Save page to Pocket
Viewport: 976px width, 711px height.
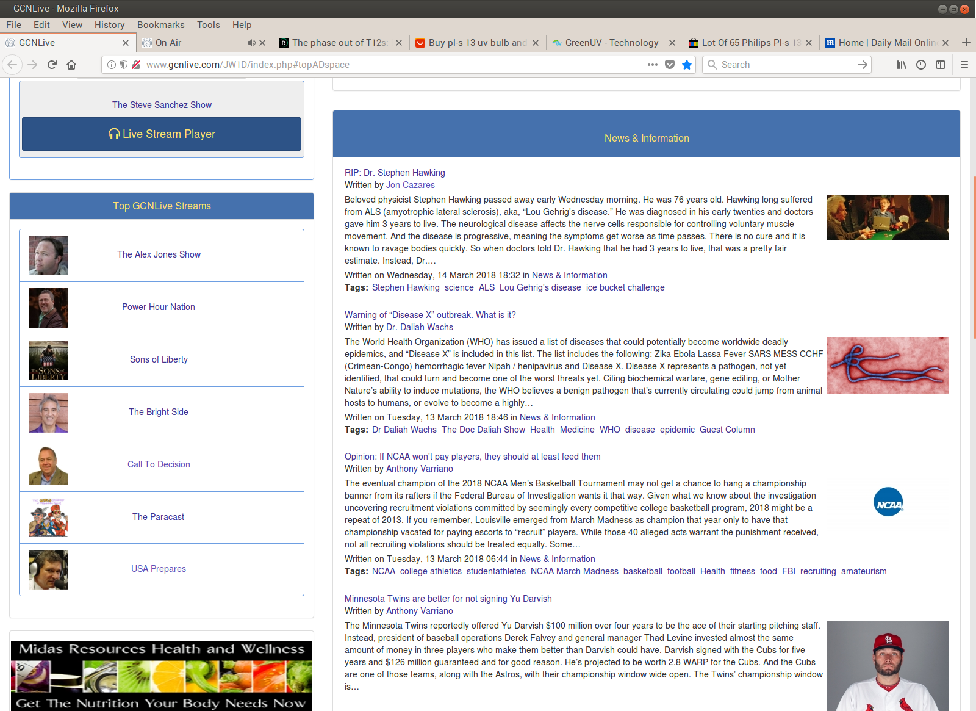point(670,65)
